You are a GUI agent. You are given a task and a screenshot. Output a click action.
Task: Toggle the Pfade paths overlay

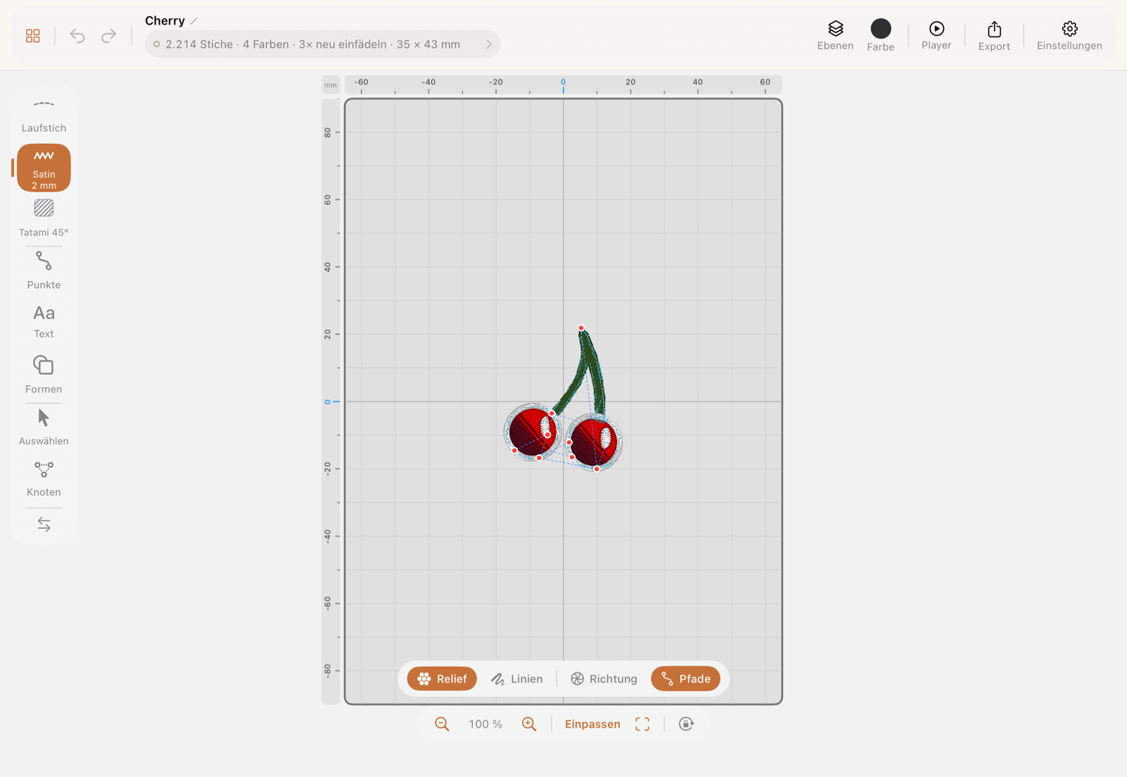coord(686,679)
